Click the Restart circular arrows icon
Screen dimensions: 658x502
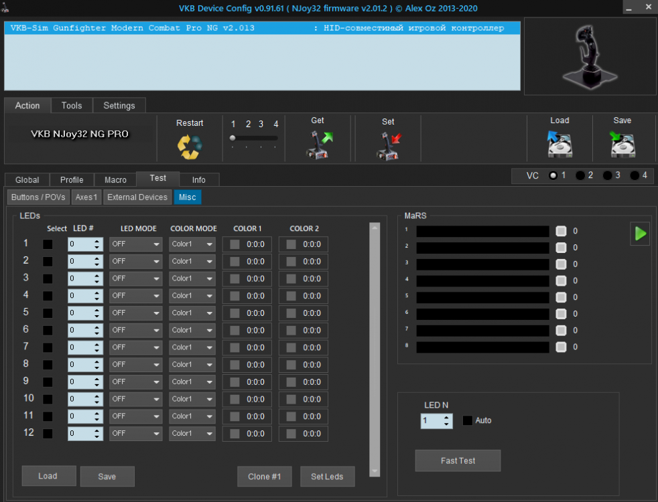tap(189, 147)
